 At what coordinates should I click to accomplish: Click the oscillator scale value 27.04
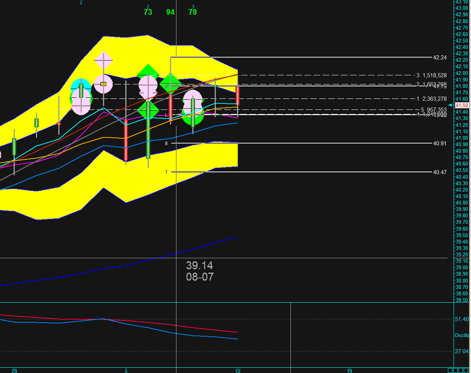(x=462, y=351)
